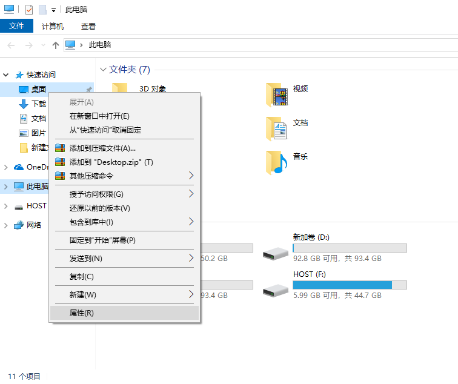
Task: Click the 新加卷 (D:) usage bar
Action: (x=350, y=248)
